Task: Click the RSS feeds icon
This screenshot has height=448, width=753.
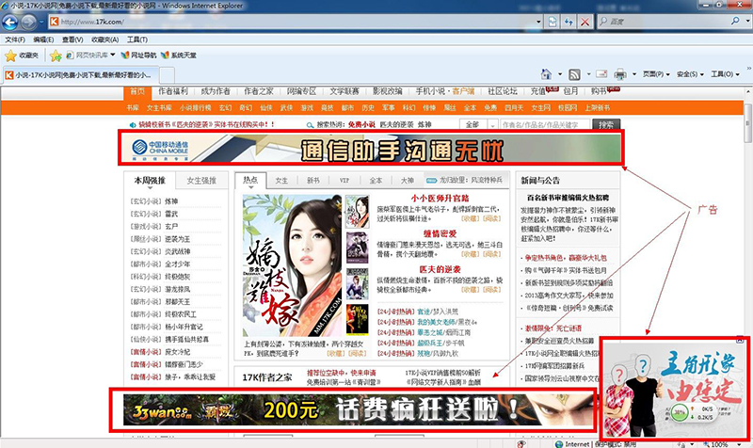Action: [576, 74]
